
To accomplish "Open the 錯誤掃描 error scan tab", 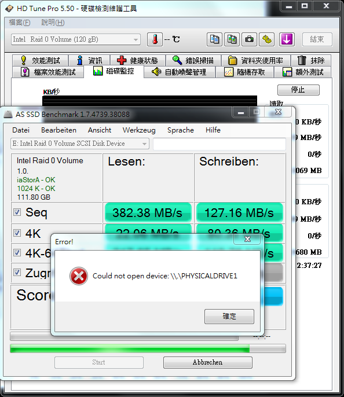I will point(193,61).
